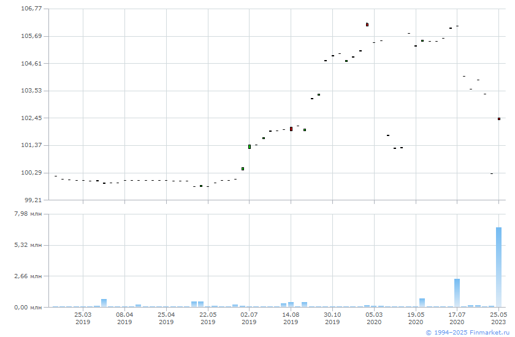This screenshot has height=337, width=515.
Task: Click the red candle at 14.08 2019
Action: pos(291,129)
